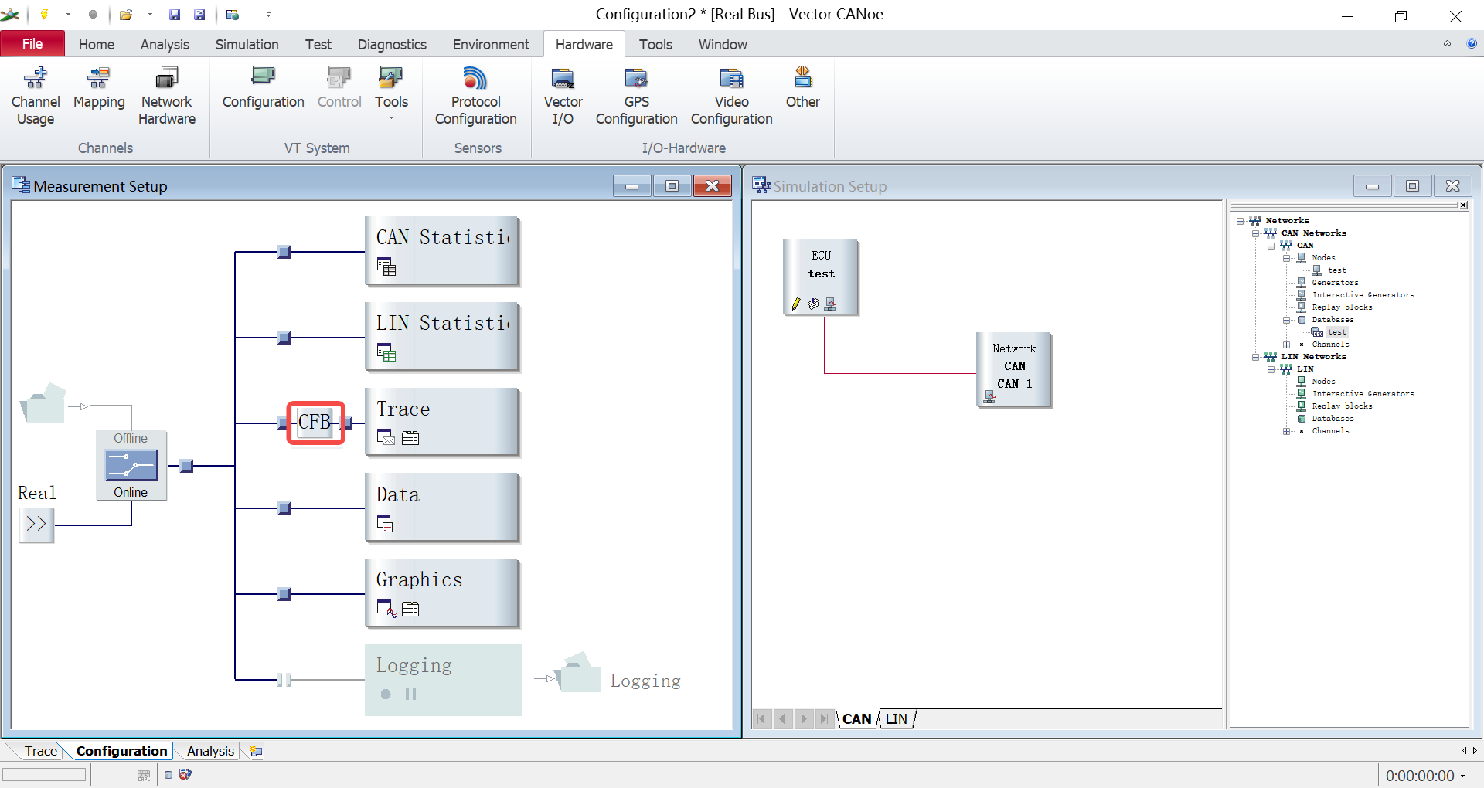Select the DBC test database in tree
The width and height of the screenshot is (1484, 788).
pos(1336,332)
